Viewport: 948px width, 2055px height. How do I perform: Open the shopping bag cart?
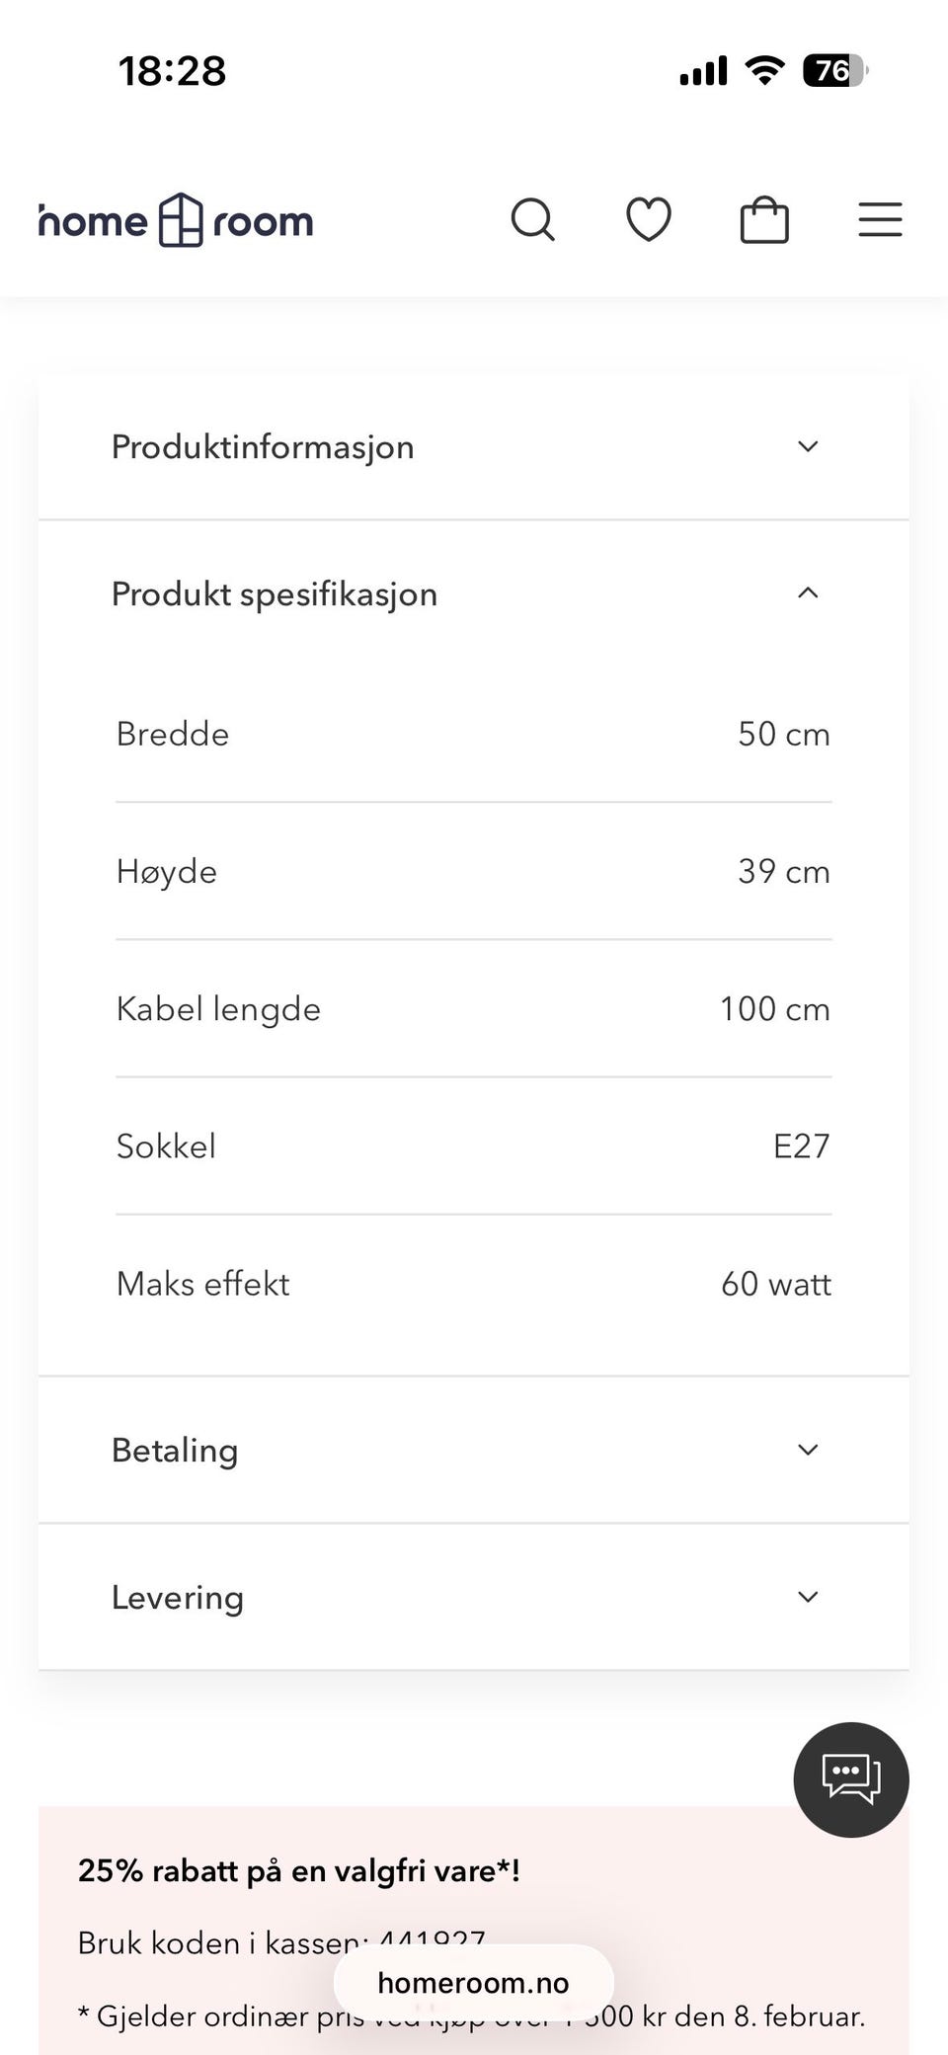point(764,219)
